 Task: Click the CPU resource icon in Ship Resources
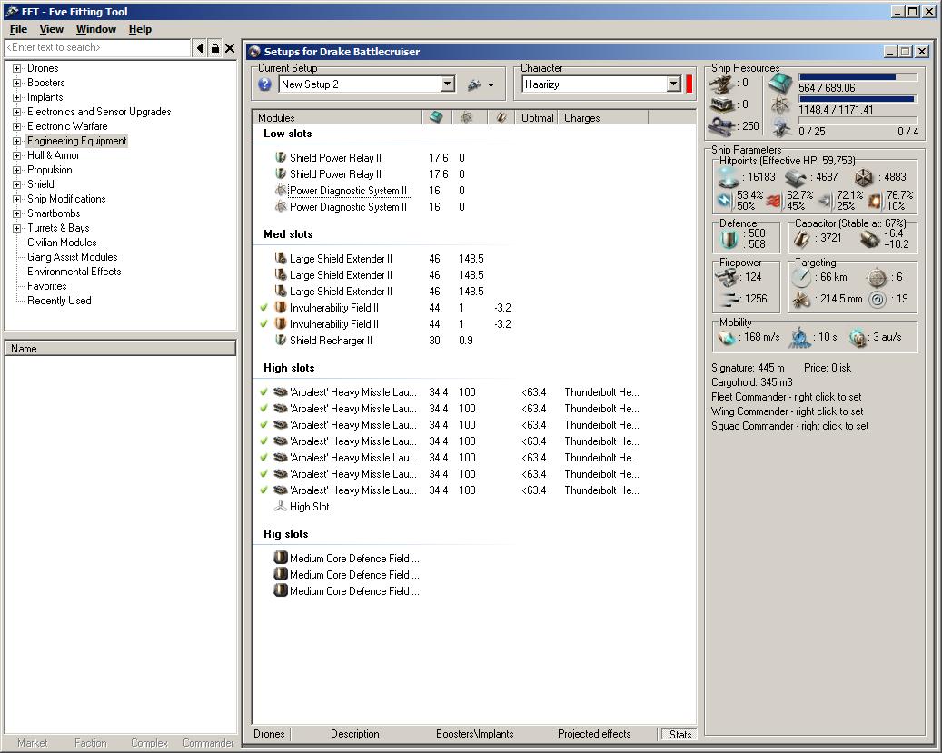pos(781,84)
